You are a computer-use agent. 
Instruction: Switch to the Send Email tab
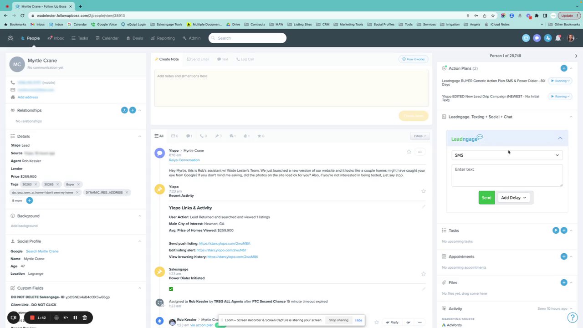198,59
